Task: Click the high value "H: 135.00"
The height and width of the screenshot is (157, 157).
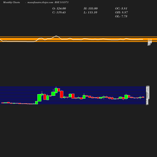Action: (91, 8)
